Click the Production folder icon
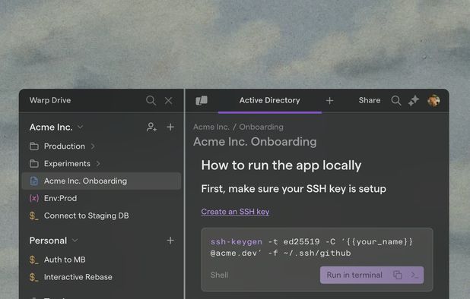 pyautogui.click(x=34, y=146)
